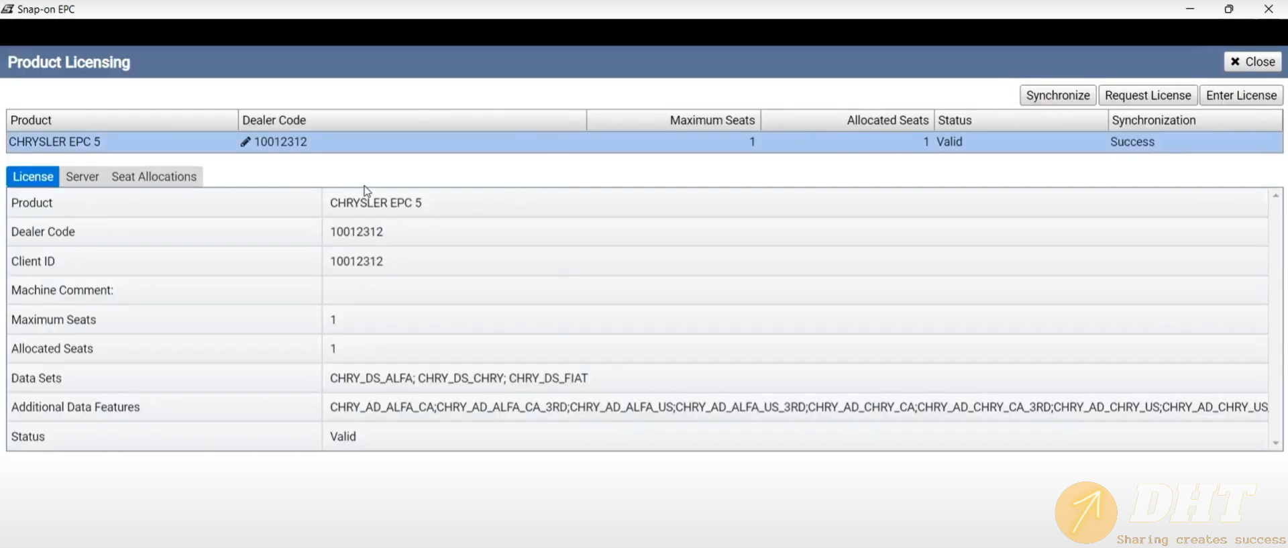Click the Snap-on EPC app icon in title bar
Viewport: 1288px width, 548px height.
[x=7, y=9]
